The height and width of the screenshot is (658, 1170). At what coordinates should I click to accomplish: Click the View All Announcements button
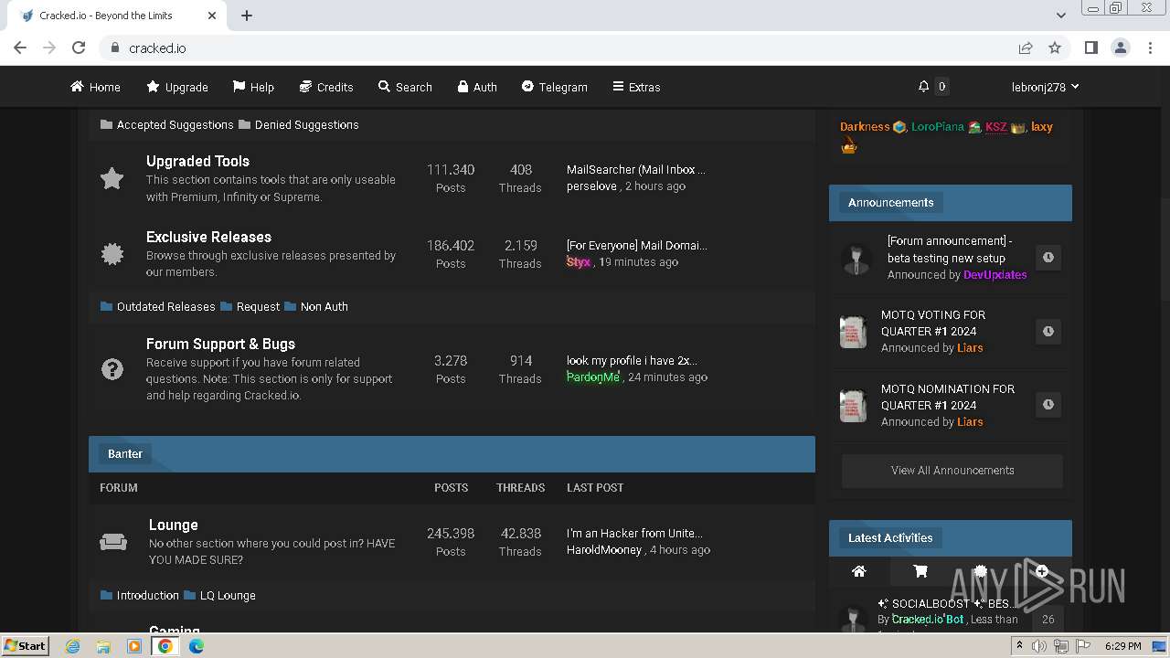point(952,471)
